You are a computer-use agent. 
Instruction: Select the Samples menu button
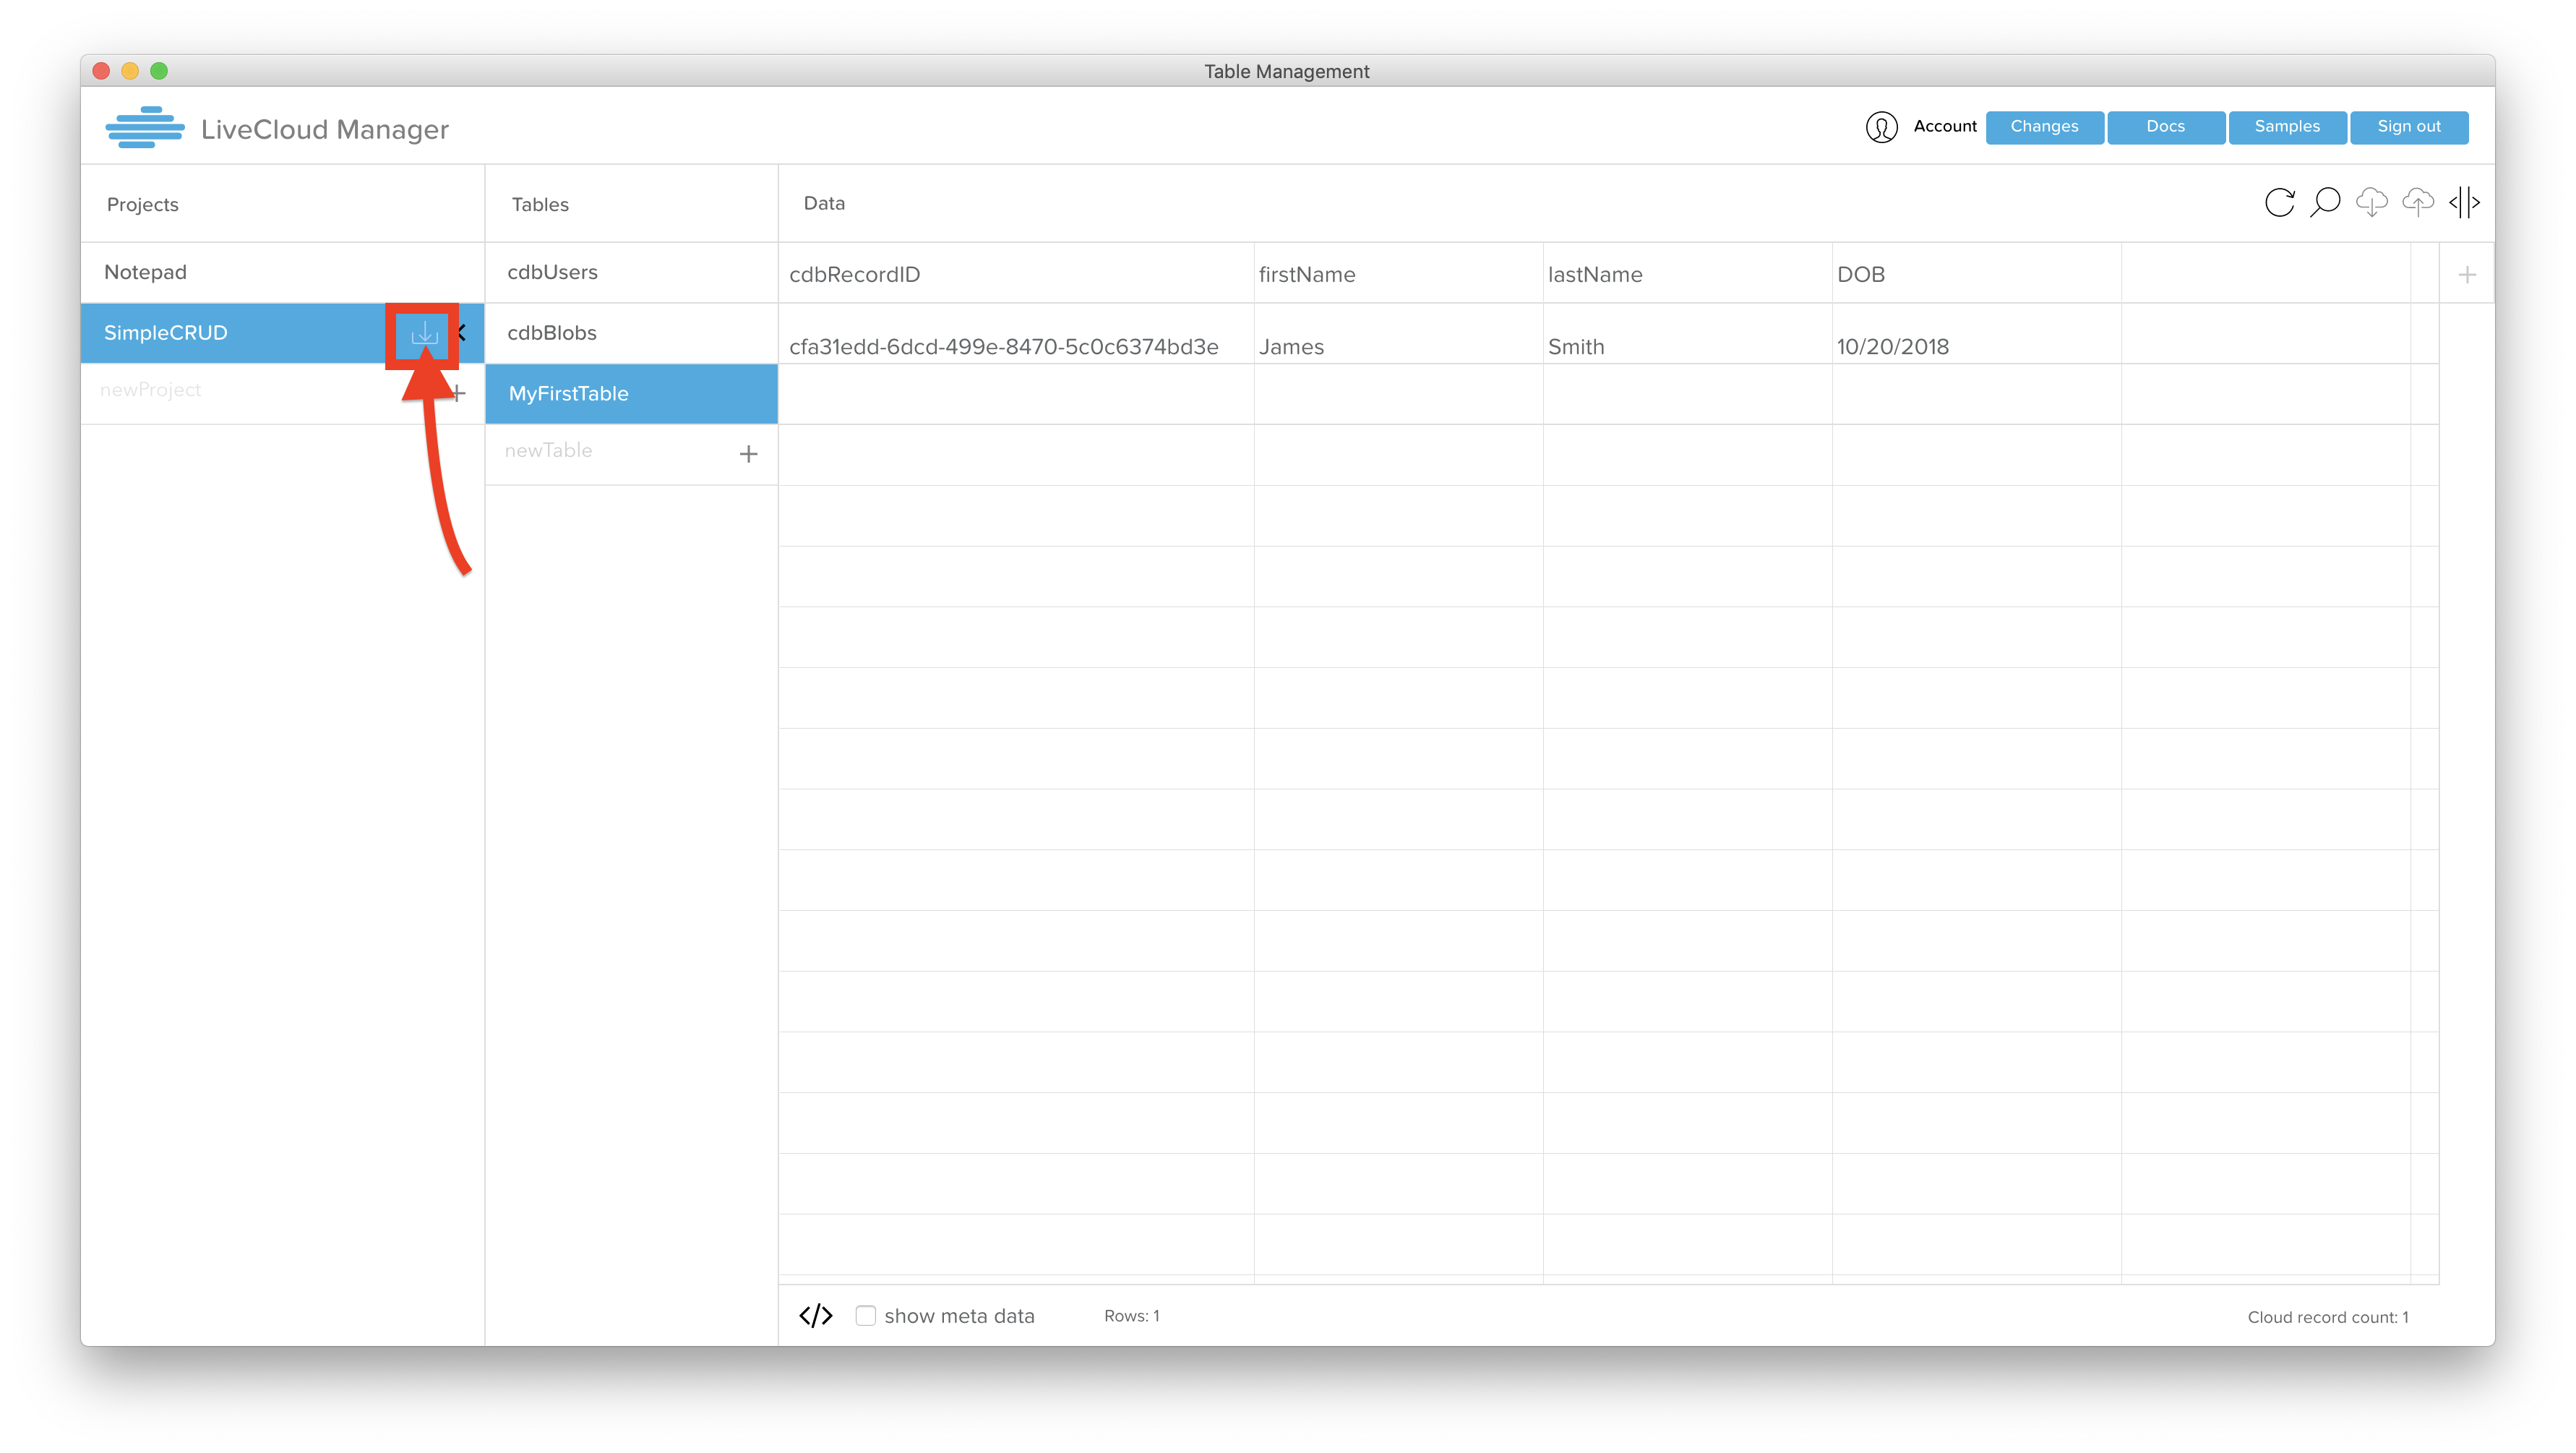pyautogui.click(x=2288, y=126)
